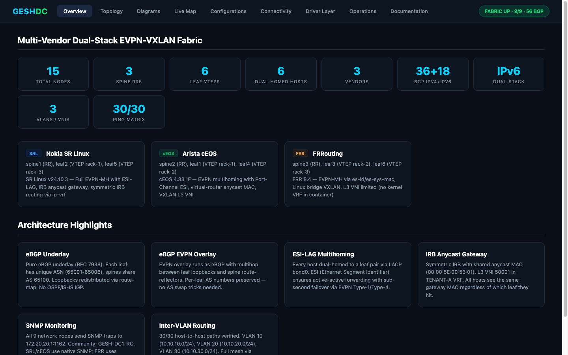The height and width of the screenshot is (355, 568).
Task: Click the Inter-VLAN Routing heading
Action: 187,326
